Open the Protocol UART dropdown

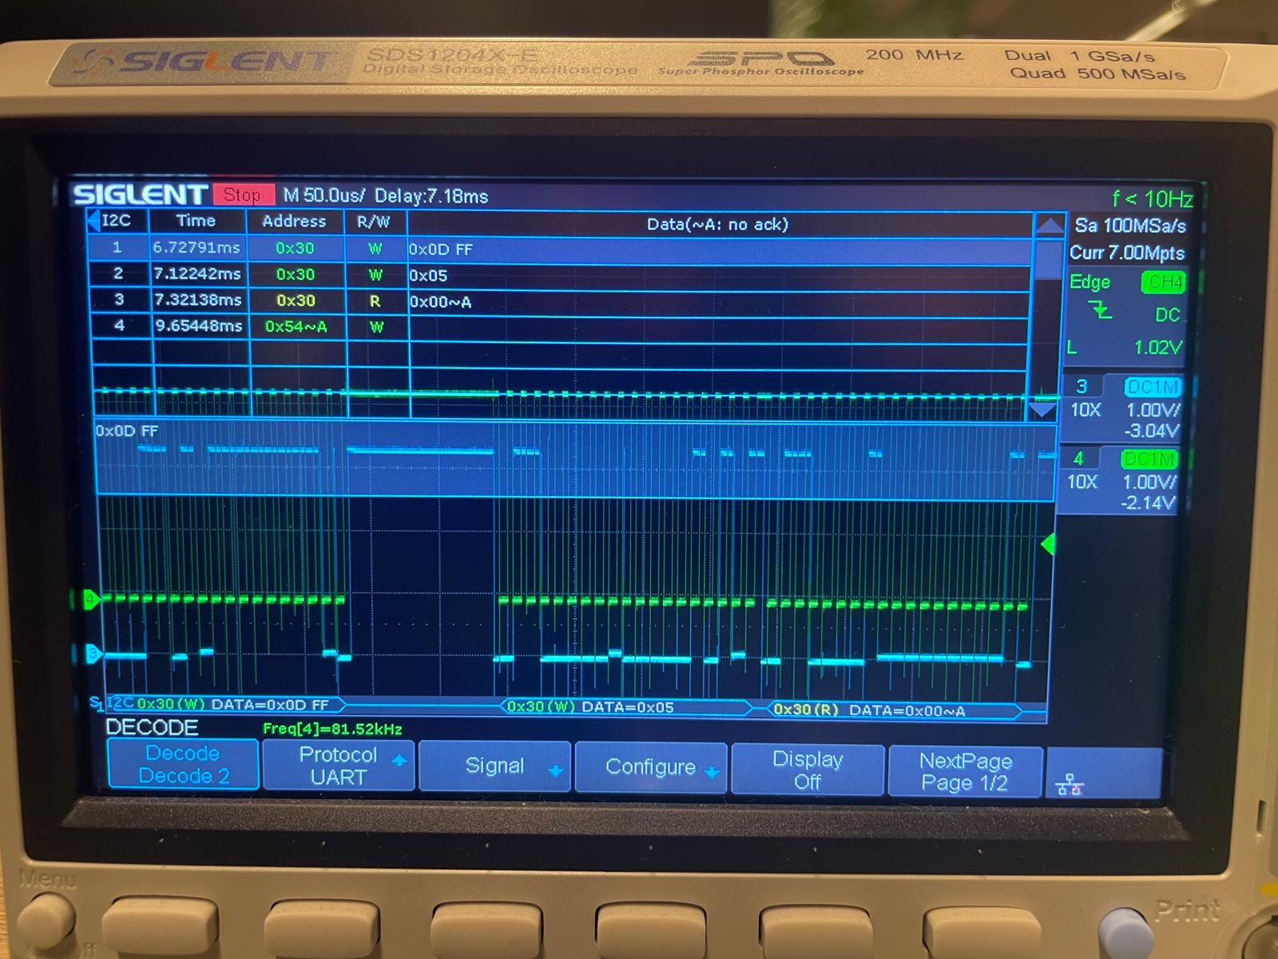click(x=338, y=766)
